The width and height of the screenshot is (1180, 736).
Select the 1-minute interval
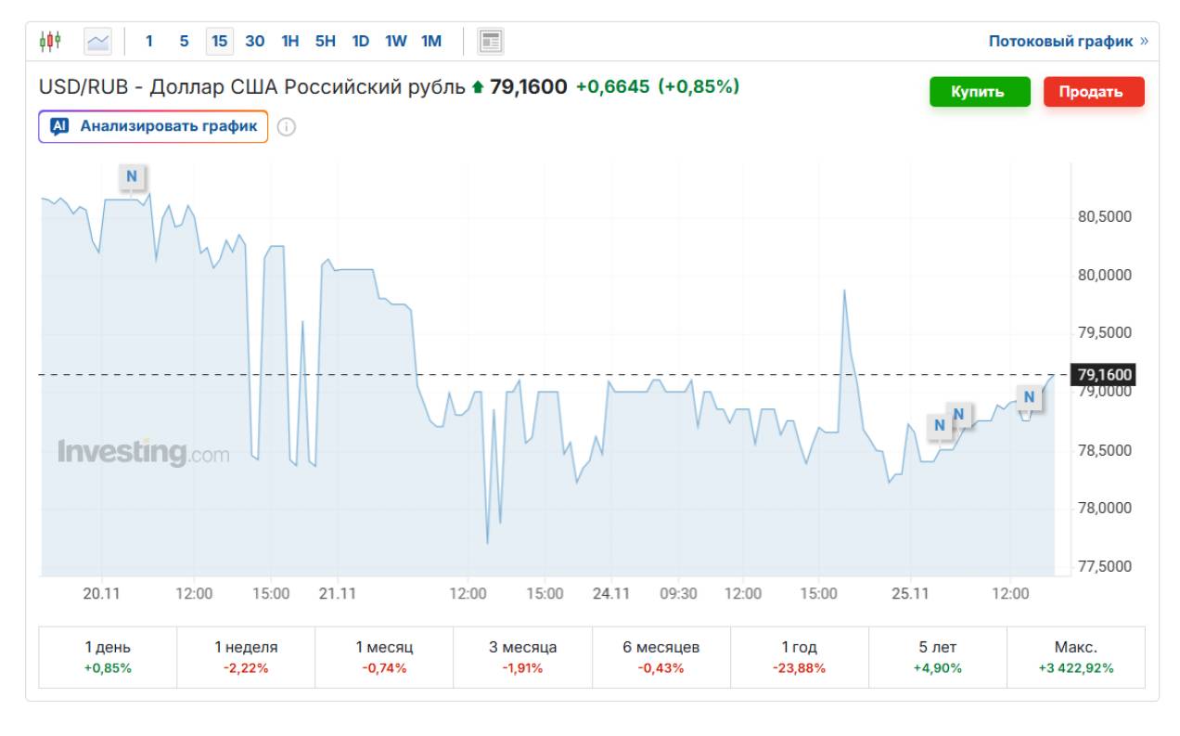click(x=149, y=41)
